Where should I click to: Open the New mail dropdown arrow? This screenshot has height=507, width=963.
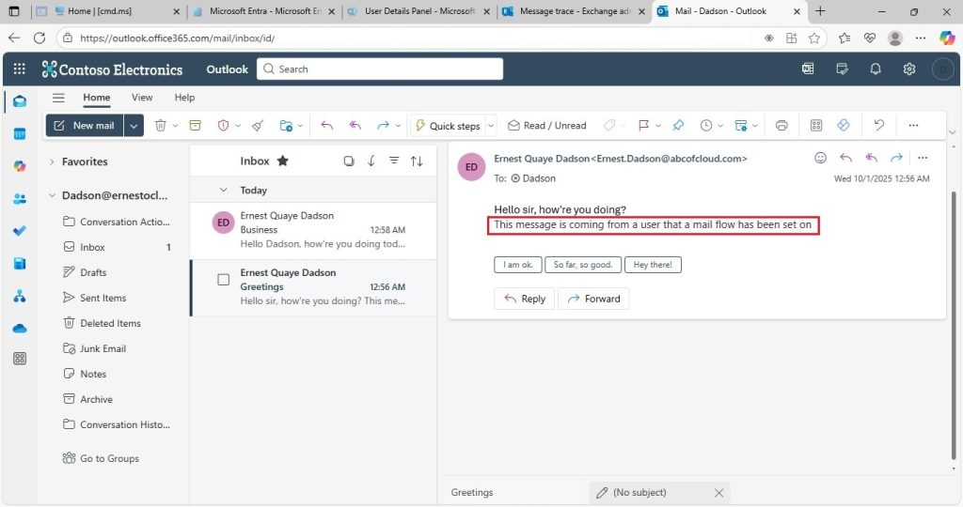click(x=134, y=126)
